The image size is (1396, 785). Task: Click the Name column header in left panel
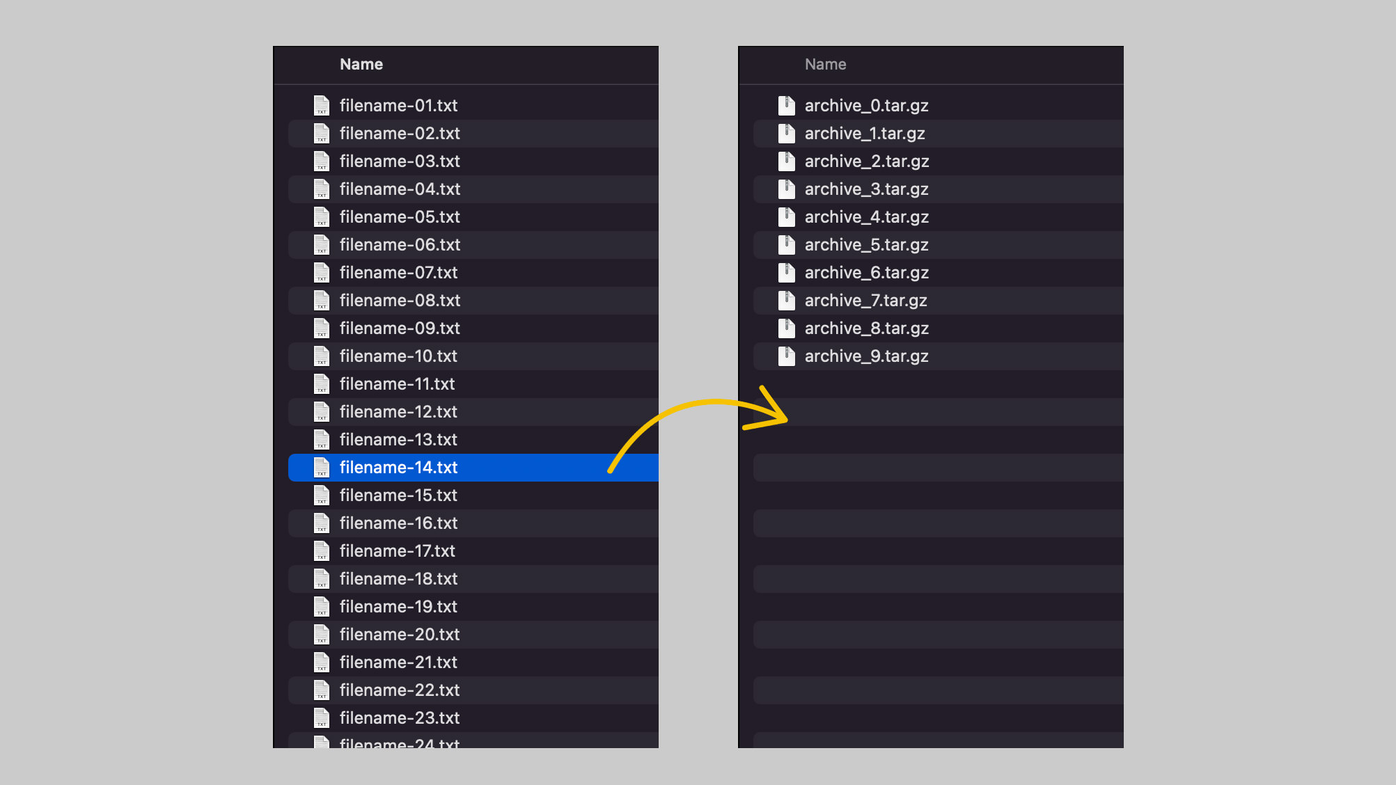[363, 64]
